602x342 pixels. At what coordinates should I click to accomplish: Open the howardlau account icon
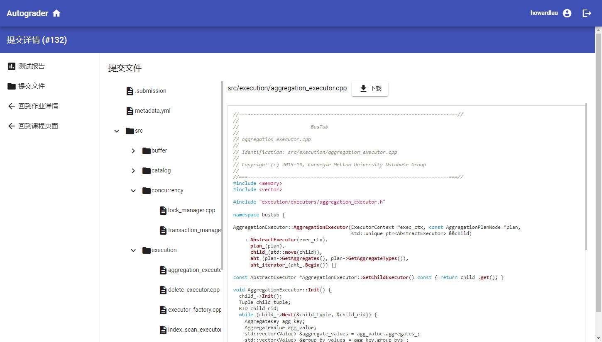(567, 13)
